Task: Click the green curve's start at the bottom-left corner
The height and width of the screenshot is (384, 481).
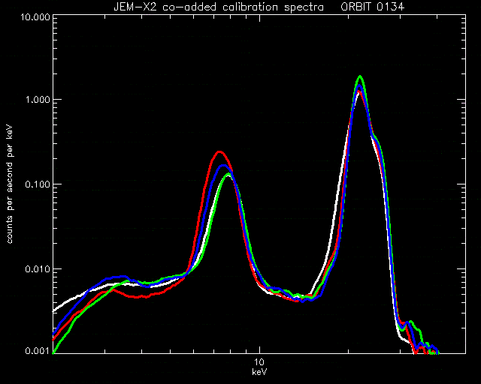Action: tap(54, 352)
